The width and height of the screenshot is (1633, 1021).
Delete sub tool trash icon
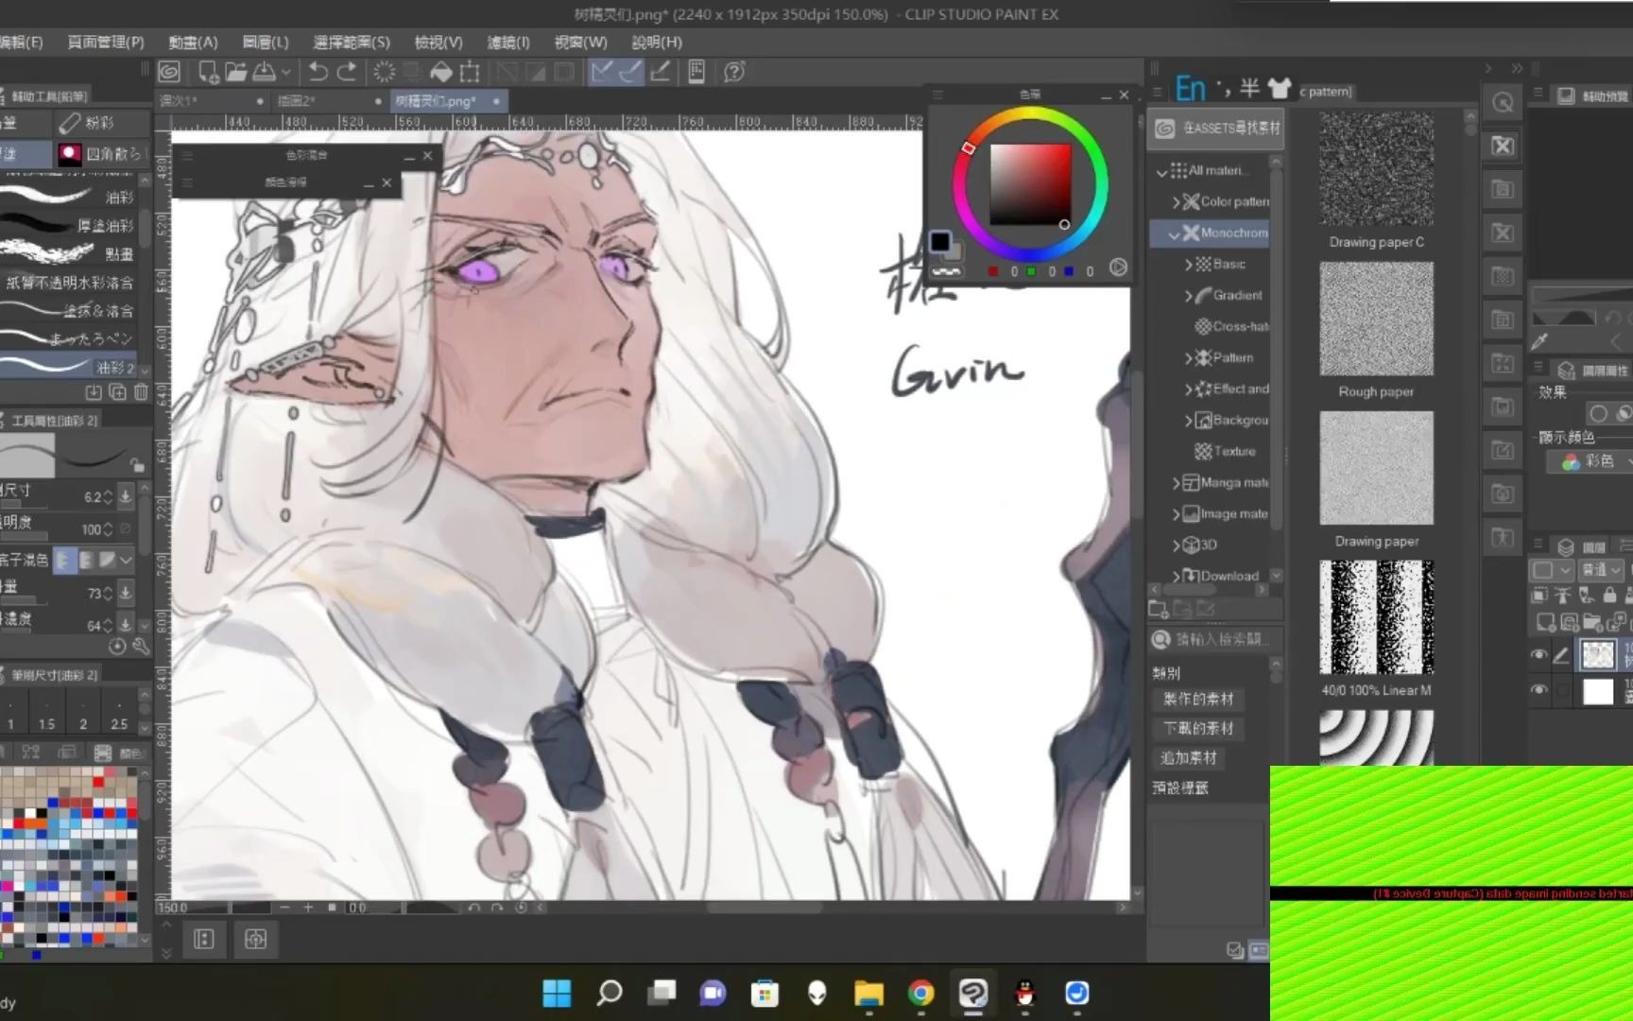[141, 391]
